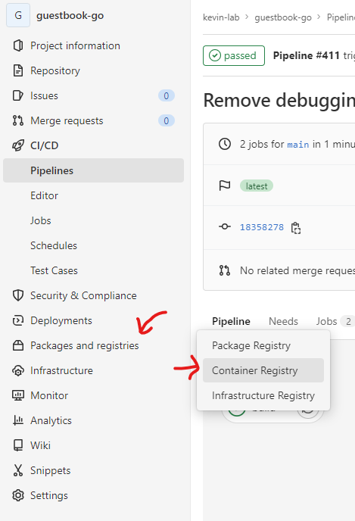
Task: Open Snippets section
Action: click(50, 470)
